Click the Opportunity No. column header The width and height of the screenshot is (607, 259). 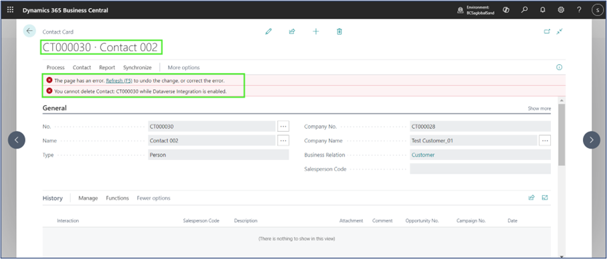click(422, 221)
